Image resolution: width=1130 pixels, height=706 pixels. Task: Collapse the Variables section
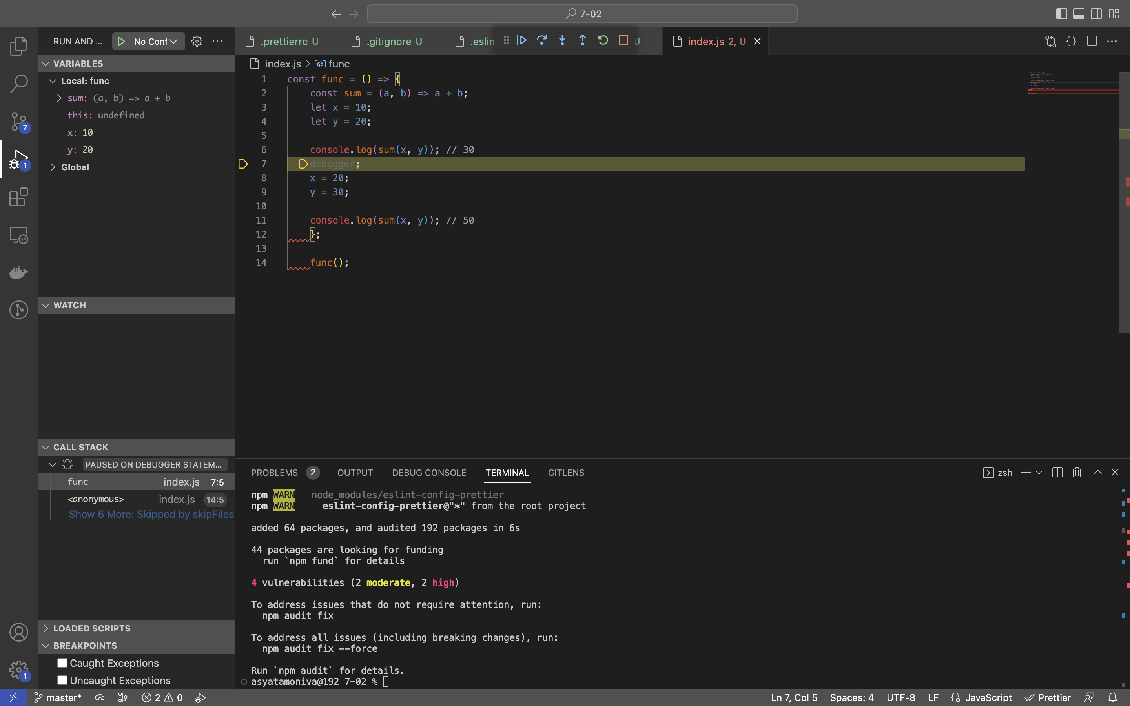[45, 64]
